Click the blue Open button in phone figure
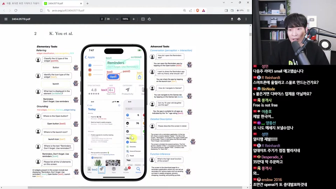The width and height of the screenshot is (336, 189). [113, 77]
